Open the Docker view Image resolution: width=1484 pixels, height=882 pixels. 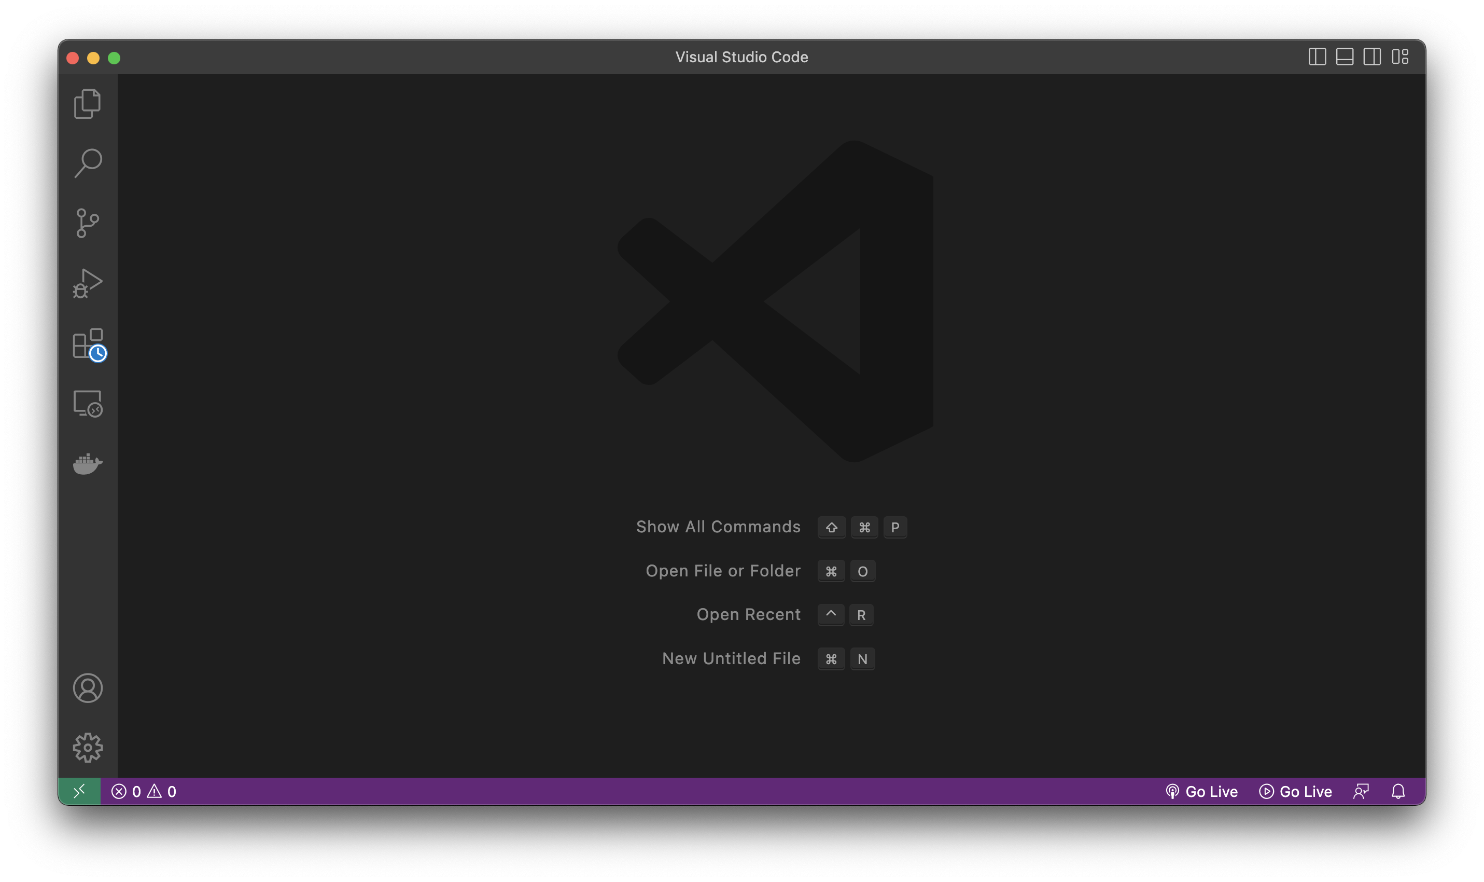(x=87, y=464)
